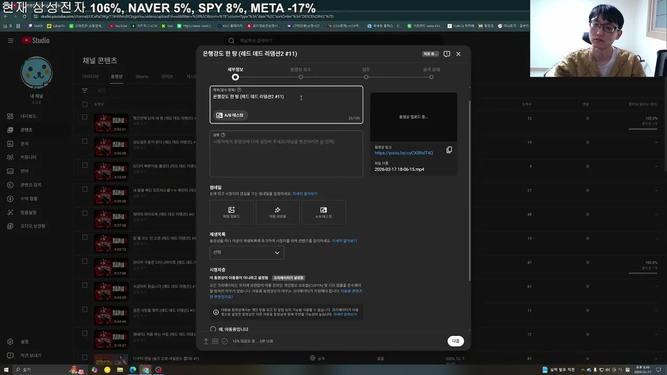Click the 제목 help question-mark icon
Screen dimensions: 667x375
coord(239,90)
